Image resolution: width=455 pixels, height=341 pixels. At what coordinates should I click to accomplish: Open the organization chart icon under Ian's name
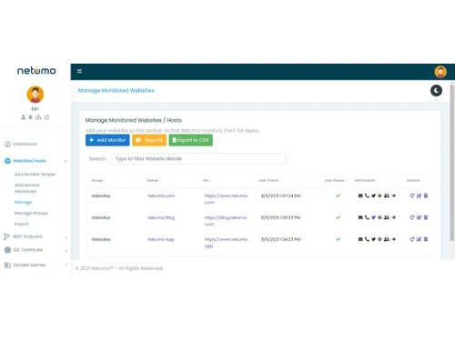(38, 117)
